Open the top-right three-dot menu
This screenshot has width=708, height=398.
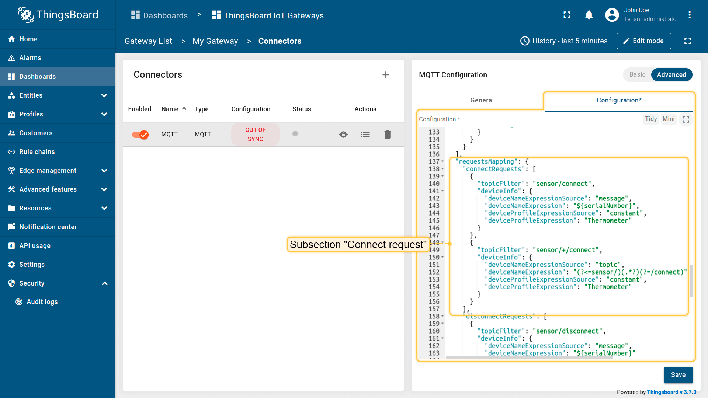[x=690, y=15]
